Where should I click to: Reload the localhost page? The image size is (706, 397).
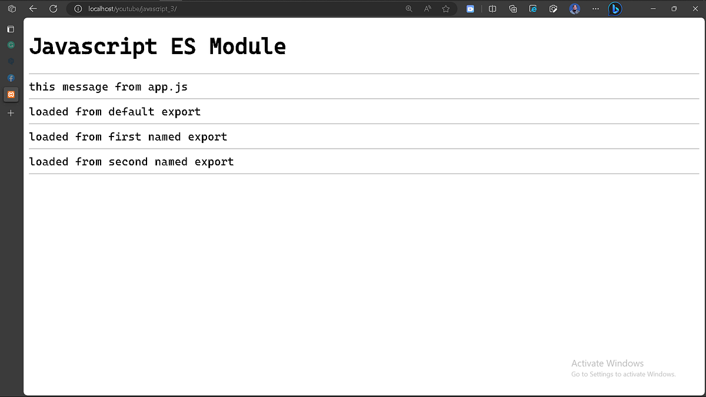click(x=54, y=8)
